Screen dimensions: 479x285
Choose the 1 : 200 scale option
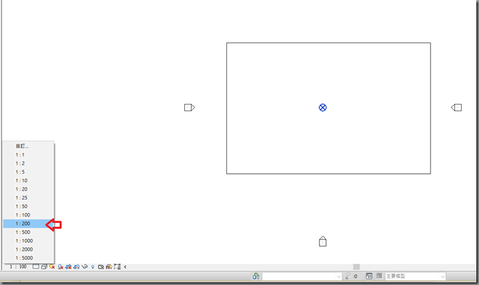29,224
